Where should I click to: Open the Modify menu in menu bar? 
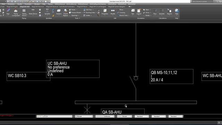[19, 4]
